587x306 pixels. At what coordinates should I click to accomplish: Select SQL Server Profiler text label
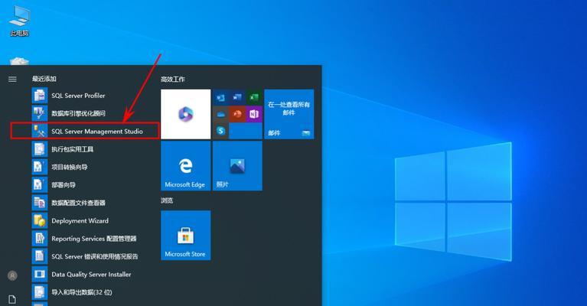(78, 96)
